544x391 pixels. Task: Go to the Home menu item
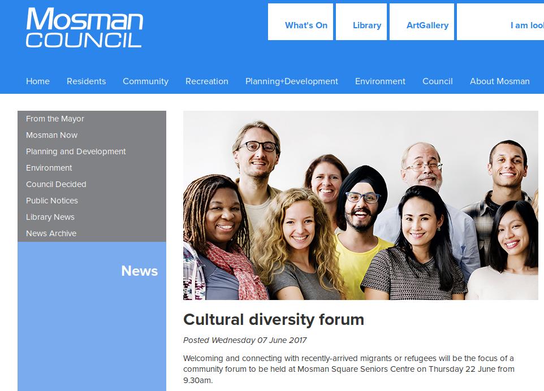pyautogui.click(x=38, y=81)
